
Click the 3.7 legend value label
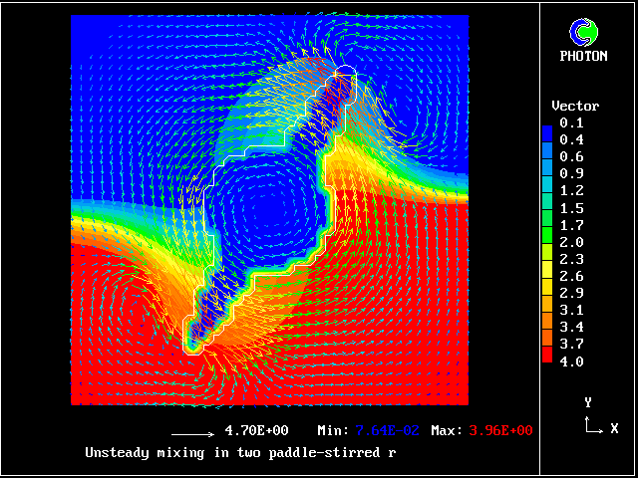pyautogui.click(x=571, y=344)
